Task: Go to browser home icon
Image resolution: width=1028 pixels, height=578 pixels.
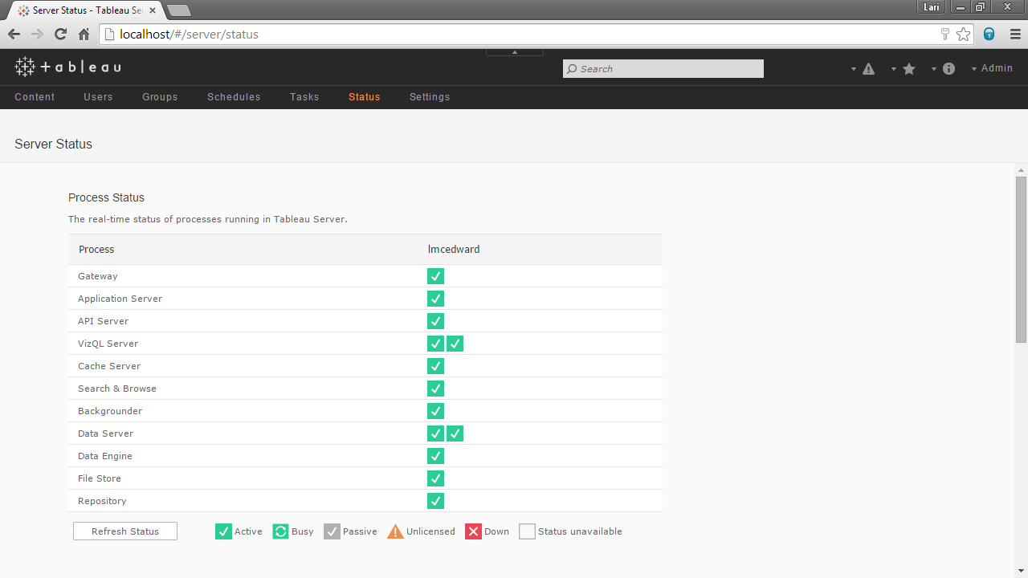Action: (x=84, y=34)
